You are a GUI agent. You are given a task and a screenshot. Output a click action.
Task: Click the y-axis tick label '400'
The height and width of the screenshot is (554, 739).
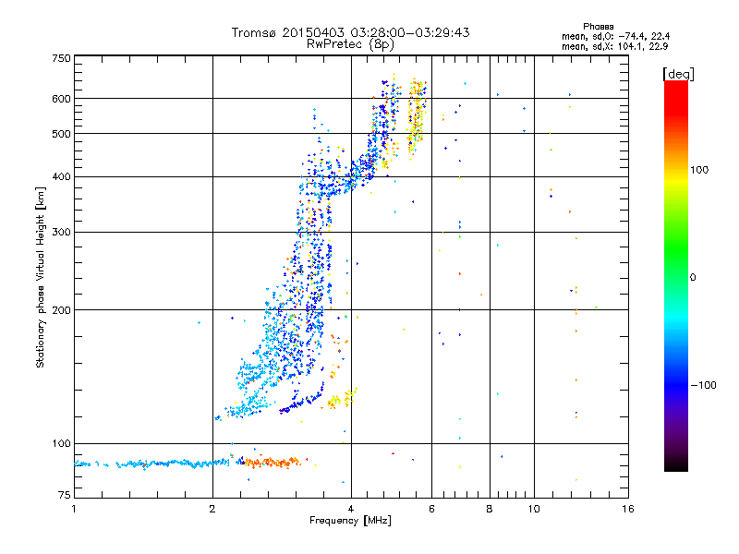tap(61, 176)
